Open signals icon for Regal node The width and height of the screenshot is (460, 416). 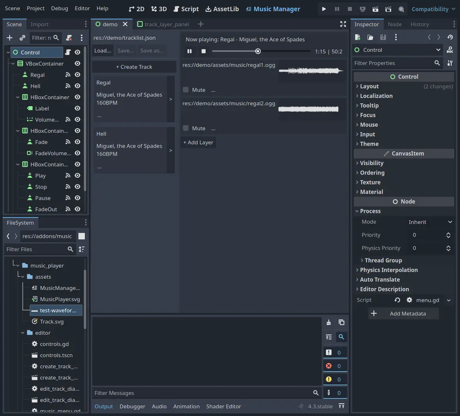[x=68, y=75]
